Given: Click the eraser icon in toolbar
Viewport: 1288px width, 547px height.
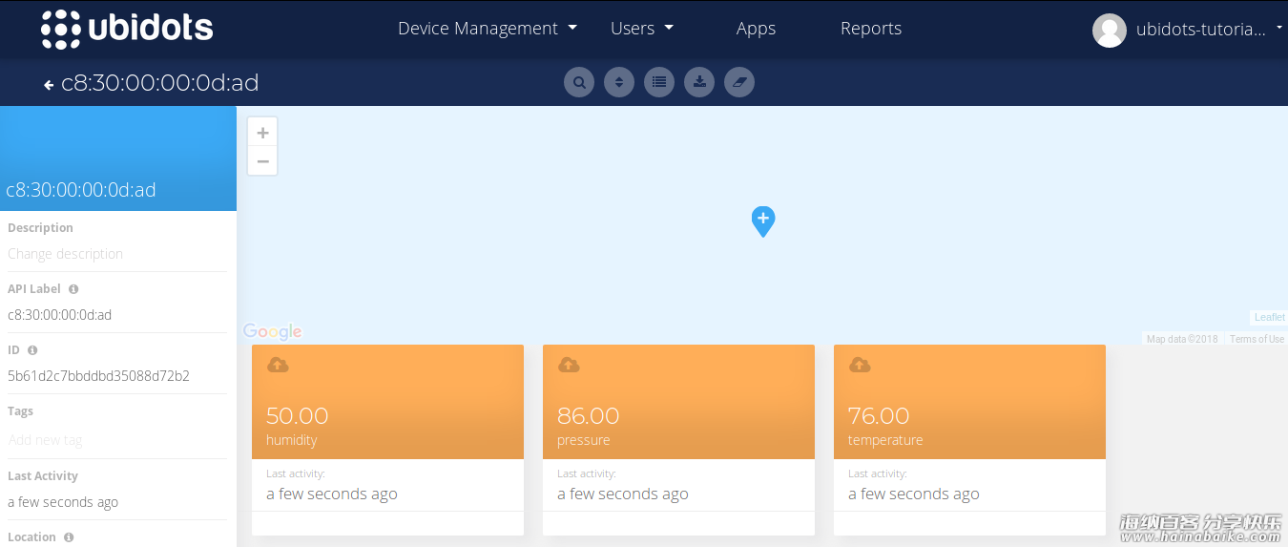Looking at the screenshot, I should [739, 82].
